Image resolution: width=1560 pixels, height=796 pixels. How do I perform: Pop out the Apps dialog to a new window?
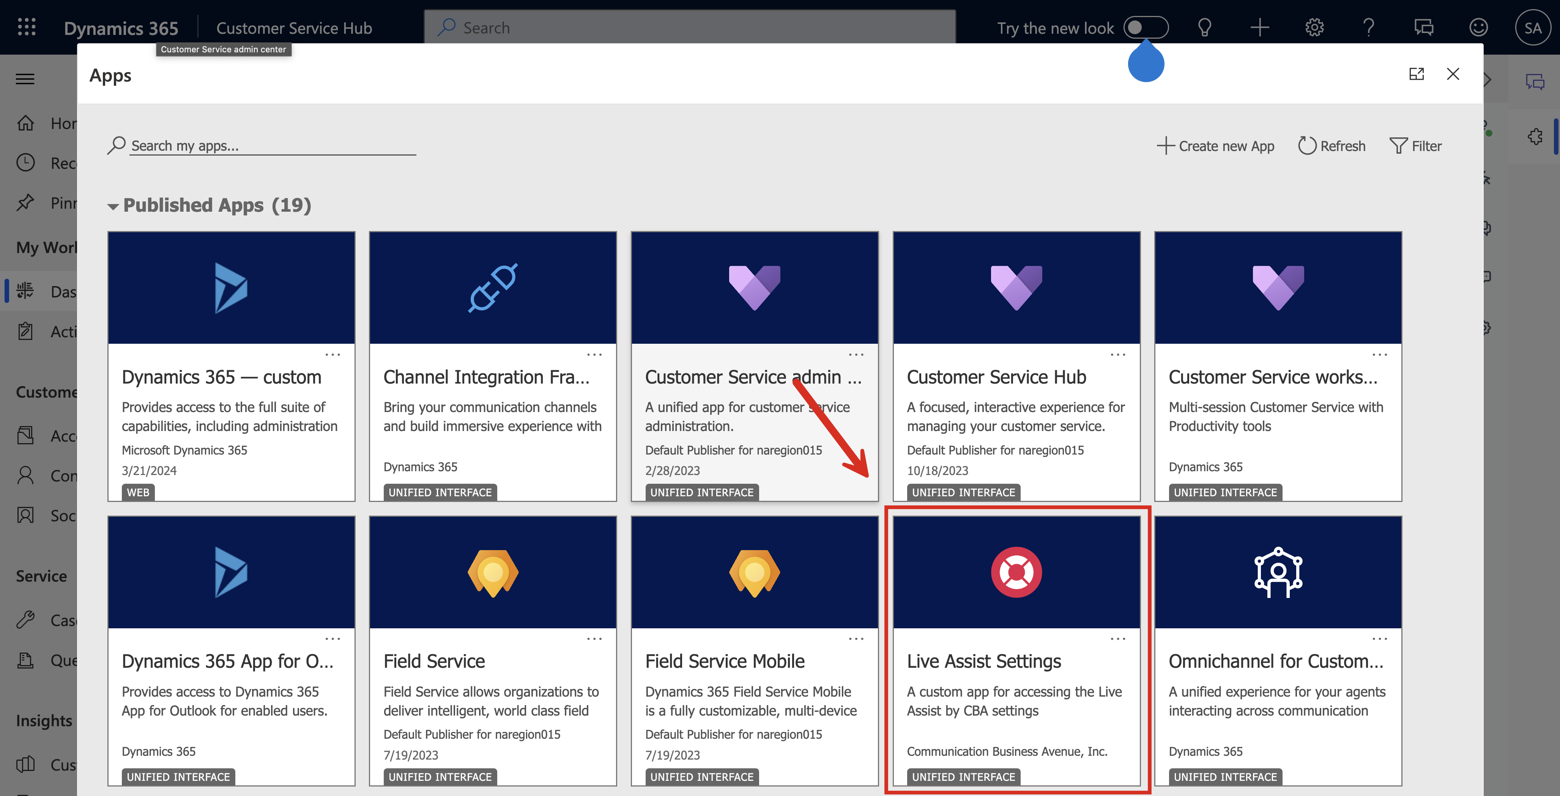tap(1417, 74)
